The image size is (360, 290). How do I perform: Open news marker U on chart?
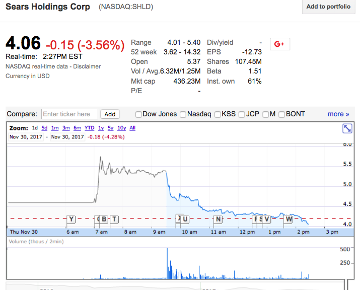pos(185,220)
